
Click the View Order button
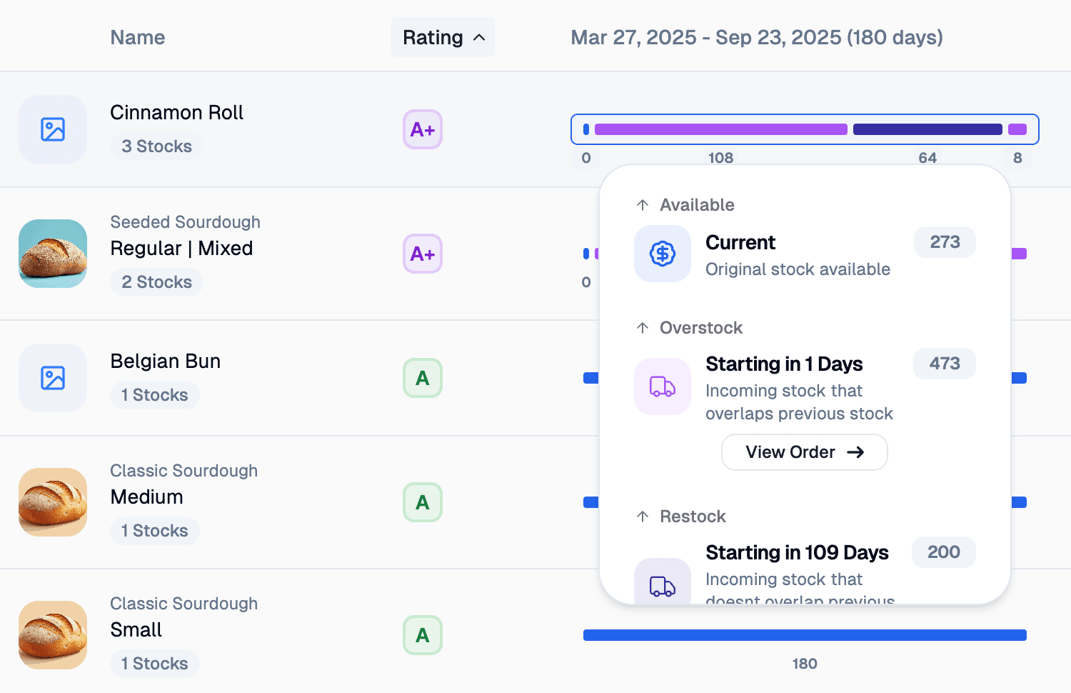[804, 452]
